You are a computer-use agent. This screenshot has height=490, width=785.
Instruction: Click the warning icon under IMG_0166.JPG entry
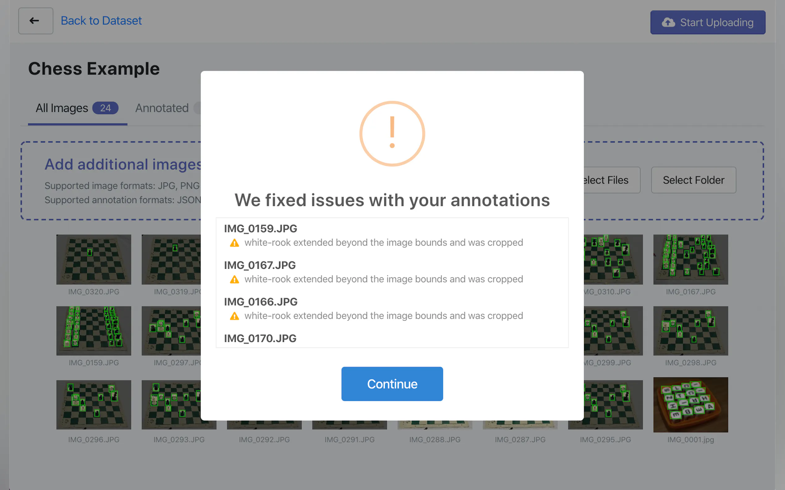click(x=234, y=316)
